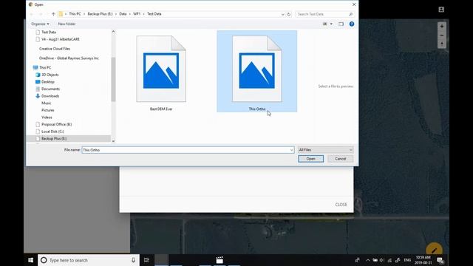Toggle the preview pane icon
Image resolution: width=473 pixels, height=266 pixels.
pos(341,24)
